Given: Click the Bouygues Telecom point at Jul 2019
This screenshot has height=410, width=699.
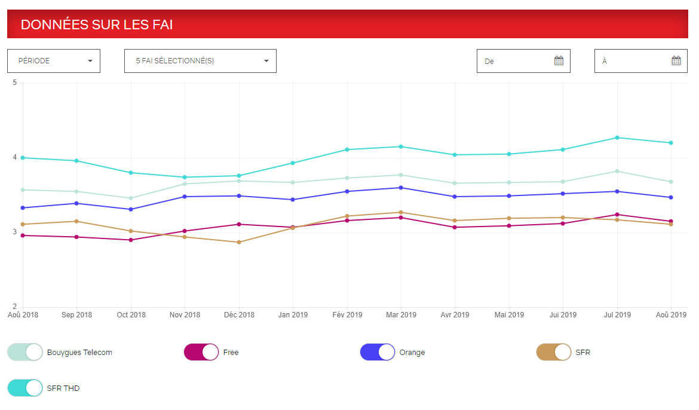Looking at the screenshot, I should pyautogui.click(x=617, y=172).
